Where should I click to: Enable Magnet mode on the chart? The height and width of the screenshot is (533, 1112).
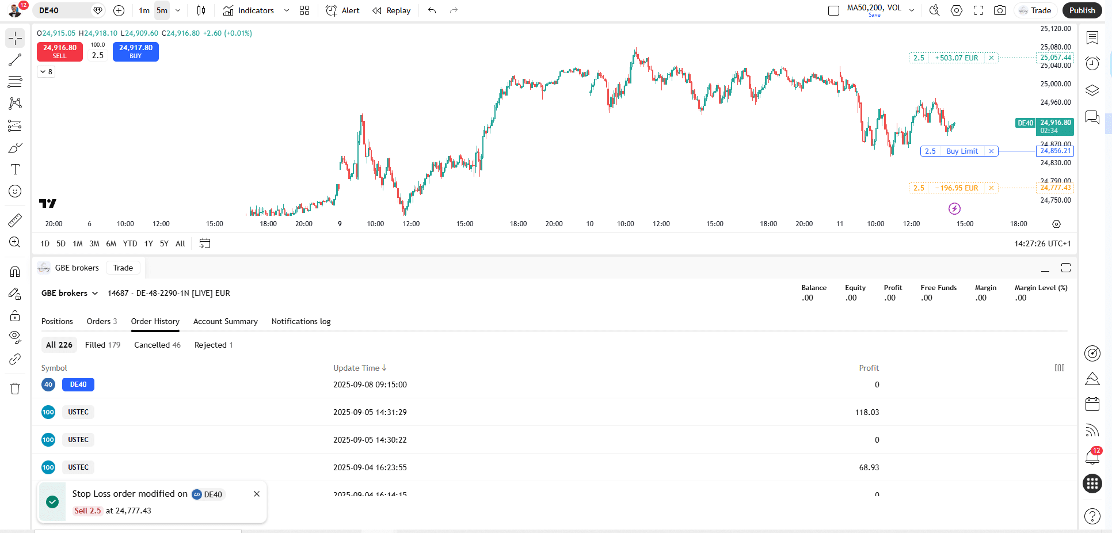click(14, 271)
